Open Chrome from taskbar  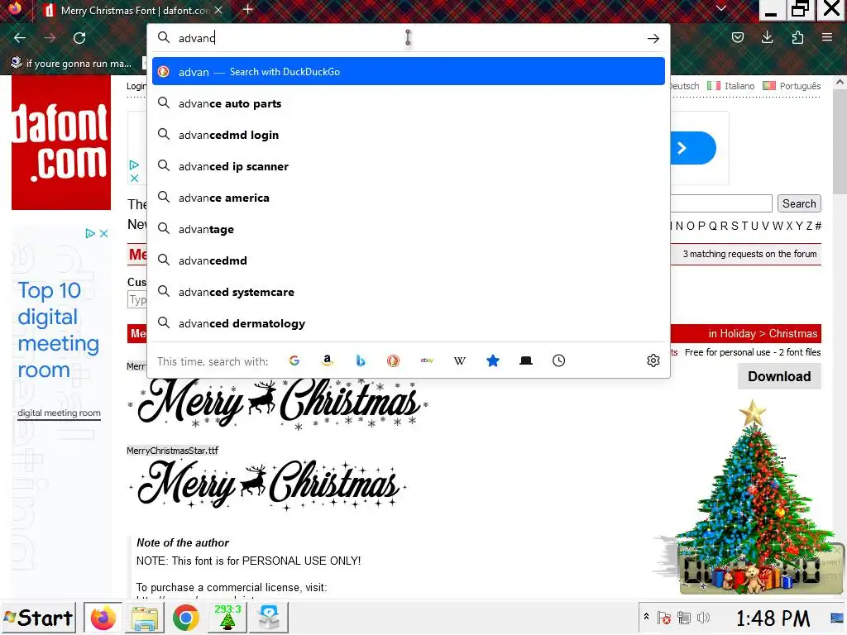coord(186,618)
